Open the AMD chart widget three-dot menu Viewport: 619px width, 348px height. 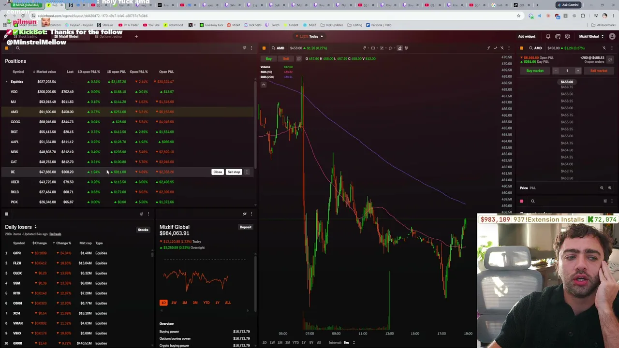[x=509, y=48]
